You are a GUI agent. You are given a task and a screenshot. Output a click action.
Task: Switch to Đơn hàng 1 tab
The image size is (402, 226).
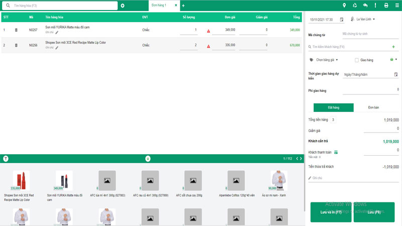pyautogui.click(x=159, y=5)
